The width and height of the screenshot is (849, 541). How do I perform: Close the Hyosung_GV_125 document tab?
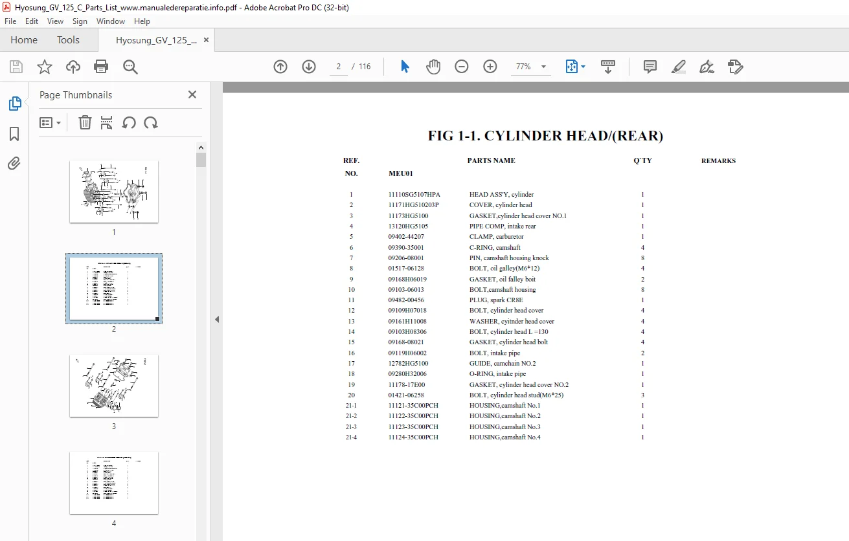coord(206,40)
